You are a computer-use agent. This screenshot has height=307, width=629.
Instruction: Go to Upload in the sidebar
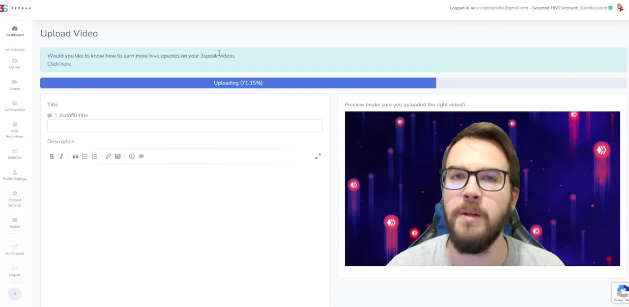click(x=15, y=64)
